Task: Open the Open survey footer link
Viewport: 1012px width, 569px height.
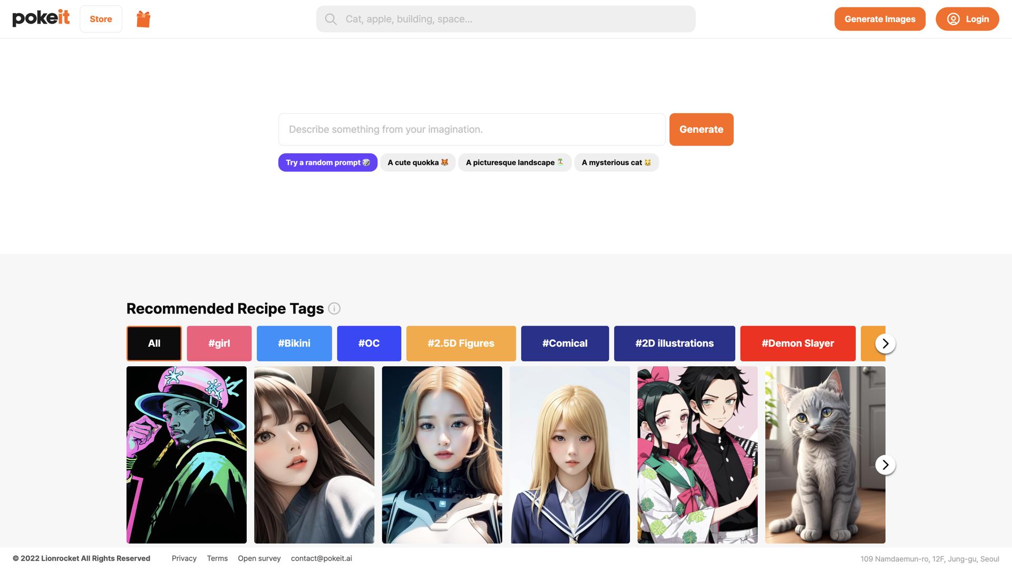Action: coord(259,558)
